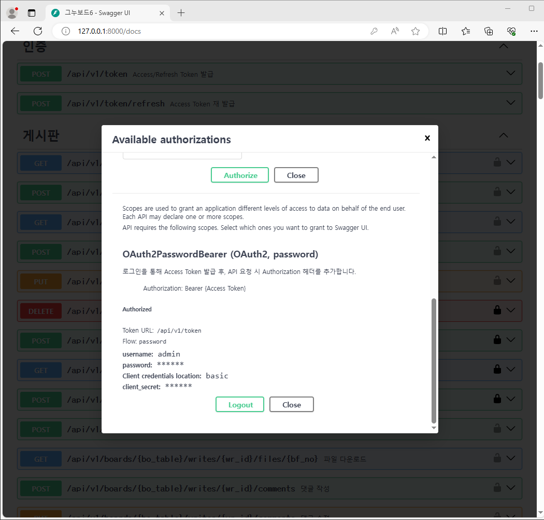Open the saved passwords key icon
Viewport: 544px width, 520px height.
374,31
